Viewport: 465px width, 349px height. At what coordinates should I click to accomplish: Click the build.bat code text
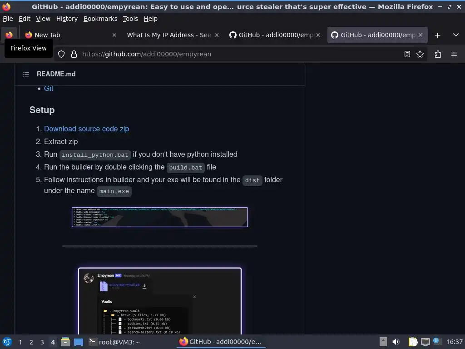pyautogui.click(x=186, y=168)
